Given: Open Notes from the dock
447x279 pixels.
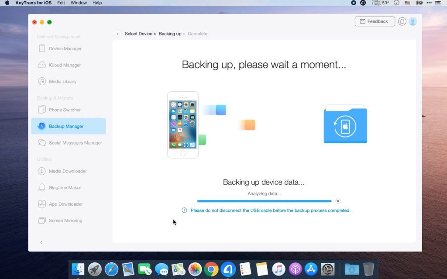Looking at the screenshot, I should click(x=262, y=269).
